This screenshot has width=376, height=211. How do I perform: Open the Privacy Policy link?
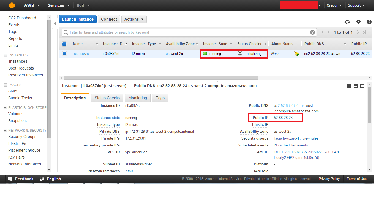[329, 179]
